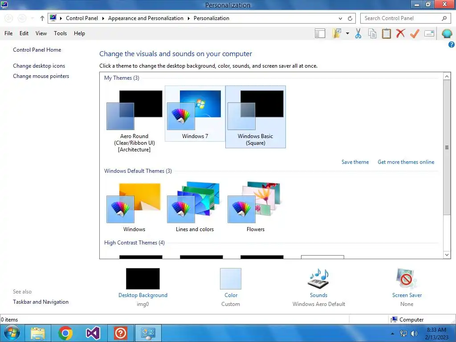
Task: Click the Copy documents toolbar icon
Action: (372, 33)
